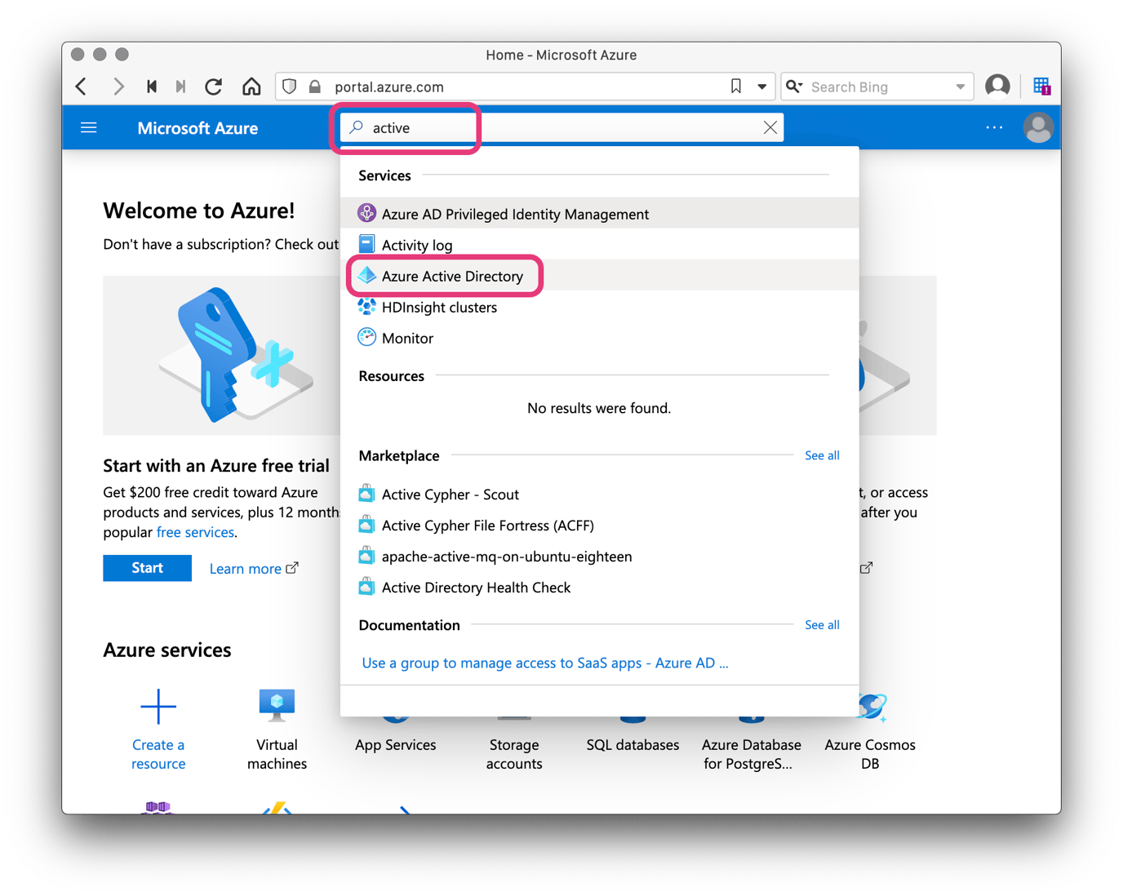The width and height of the screenshot is (1123, 896).
Task: Open the Azure portal hamburger menu
Action: (88, 127)
